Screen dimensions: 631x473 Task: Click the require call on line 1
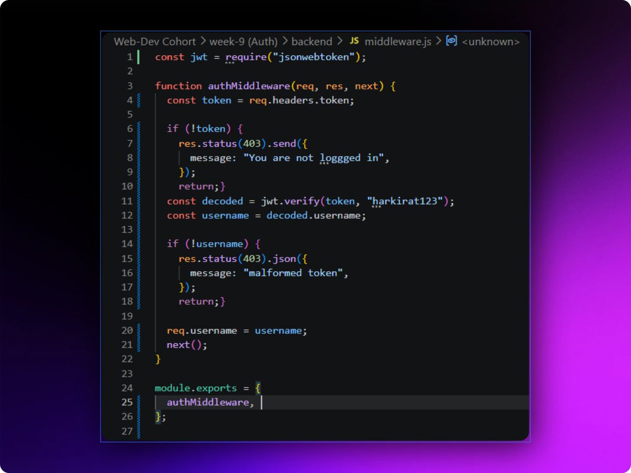246,57
